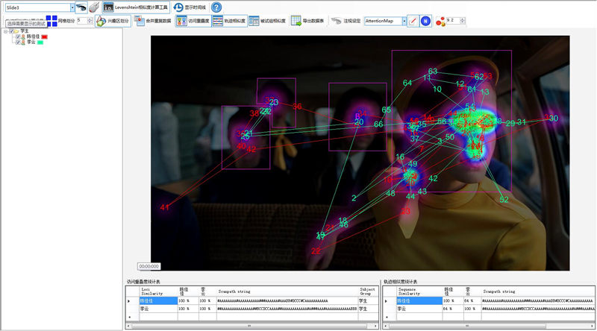Screen dimensions: 597x331
Task: Click the Subject Group column header
Action: pyautogui.click(x=367, y=291)
